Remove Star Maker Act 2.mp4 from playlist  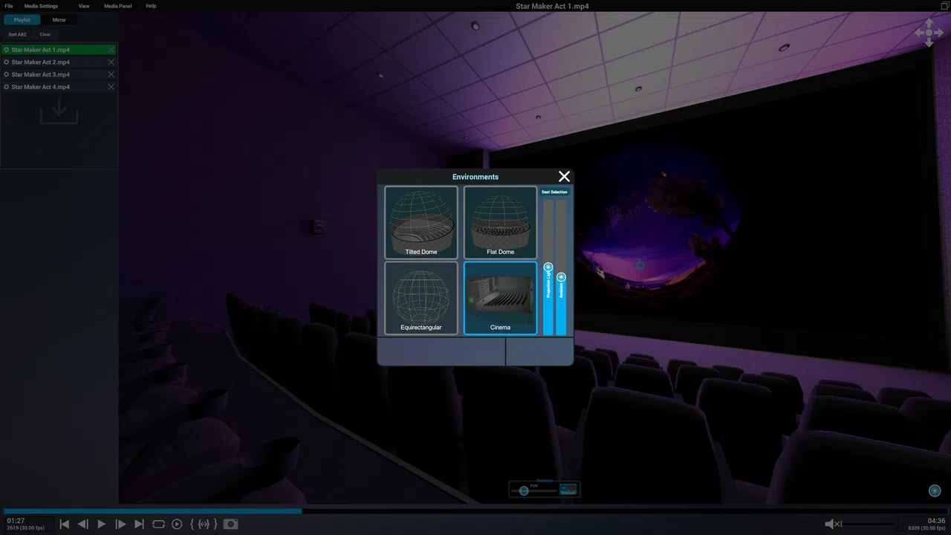111,62
